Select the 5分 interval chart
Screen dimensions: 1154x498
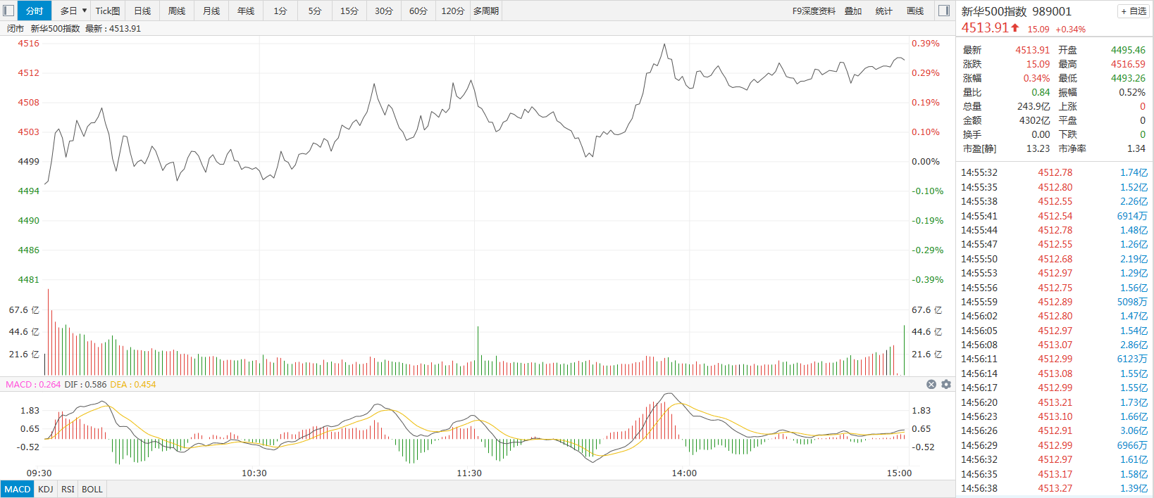(x=315, y=11)
